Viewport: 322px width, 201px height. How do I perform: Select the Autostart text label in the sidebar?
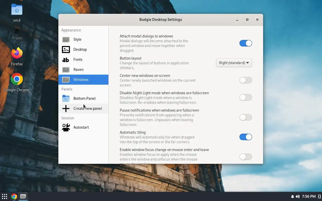tap(81, 127)
